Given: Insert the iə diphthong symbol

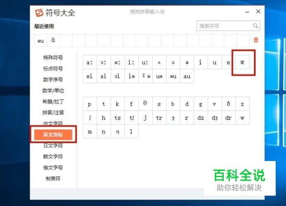Looking at the screenshot, I should 131,76.
